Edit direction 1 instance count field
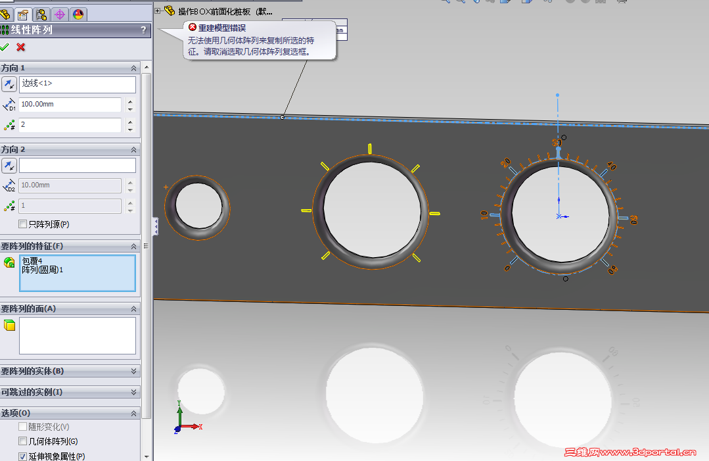The image size is (709, 461). 70,124
